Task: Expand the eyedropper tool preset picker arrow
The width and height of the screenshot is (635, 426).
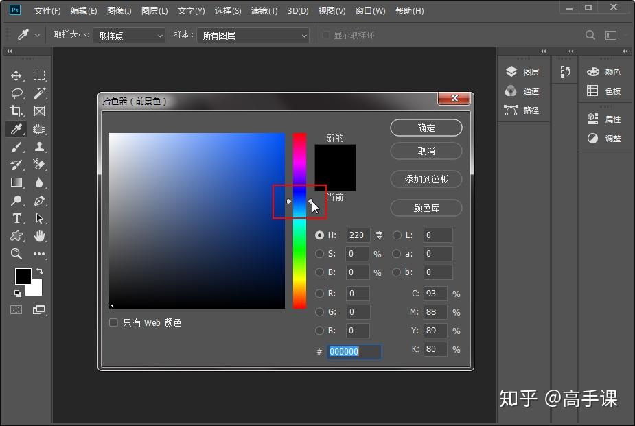Action: click(37, 36)
